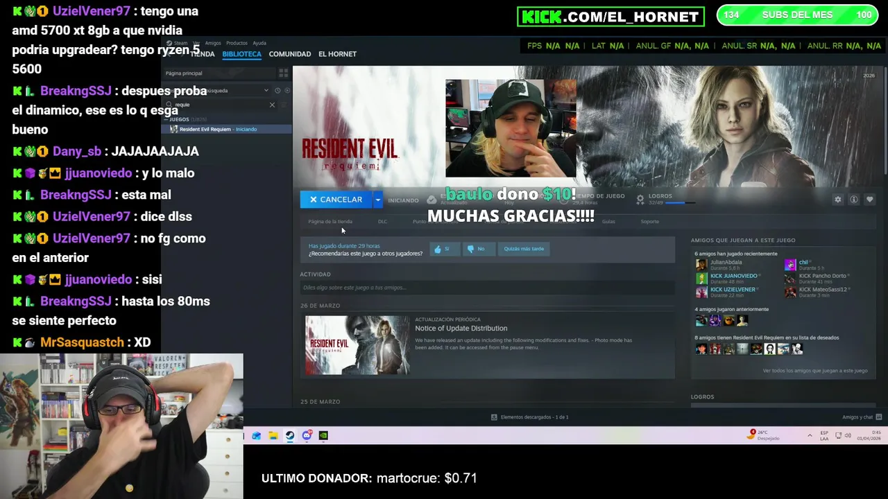Open Notice of Update Distribution thumbnail
888x499 pixels.
tap(357, 345)
